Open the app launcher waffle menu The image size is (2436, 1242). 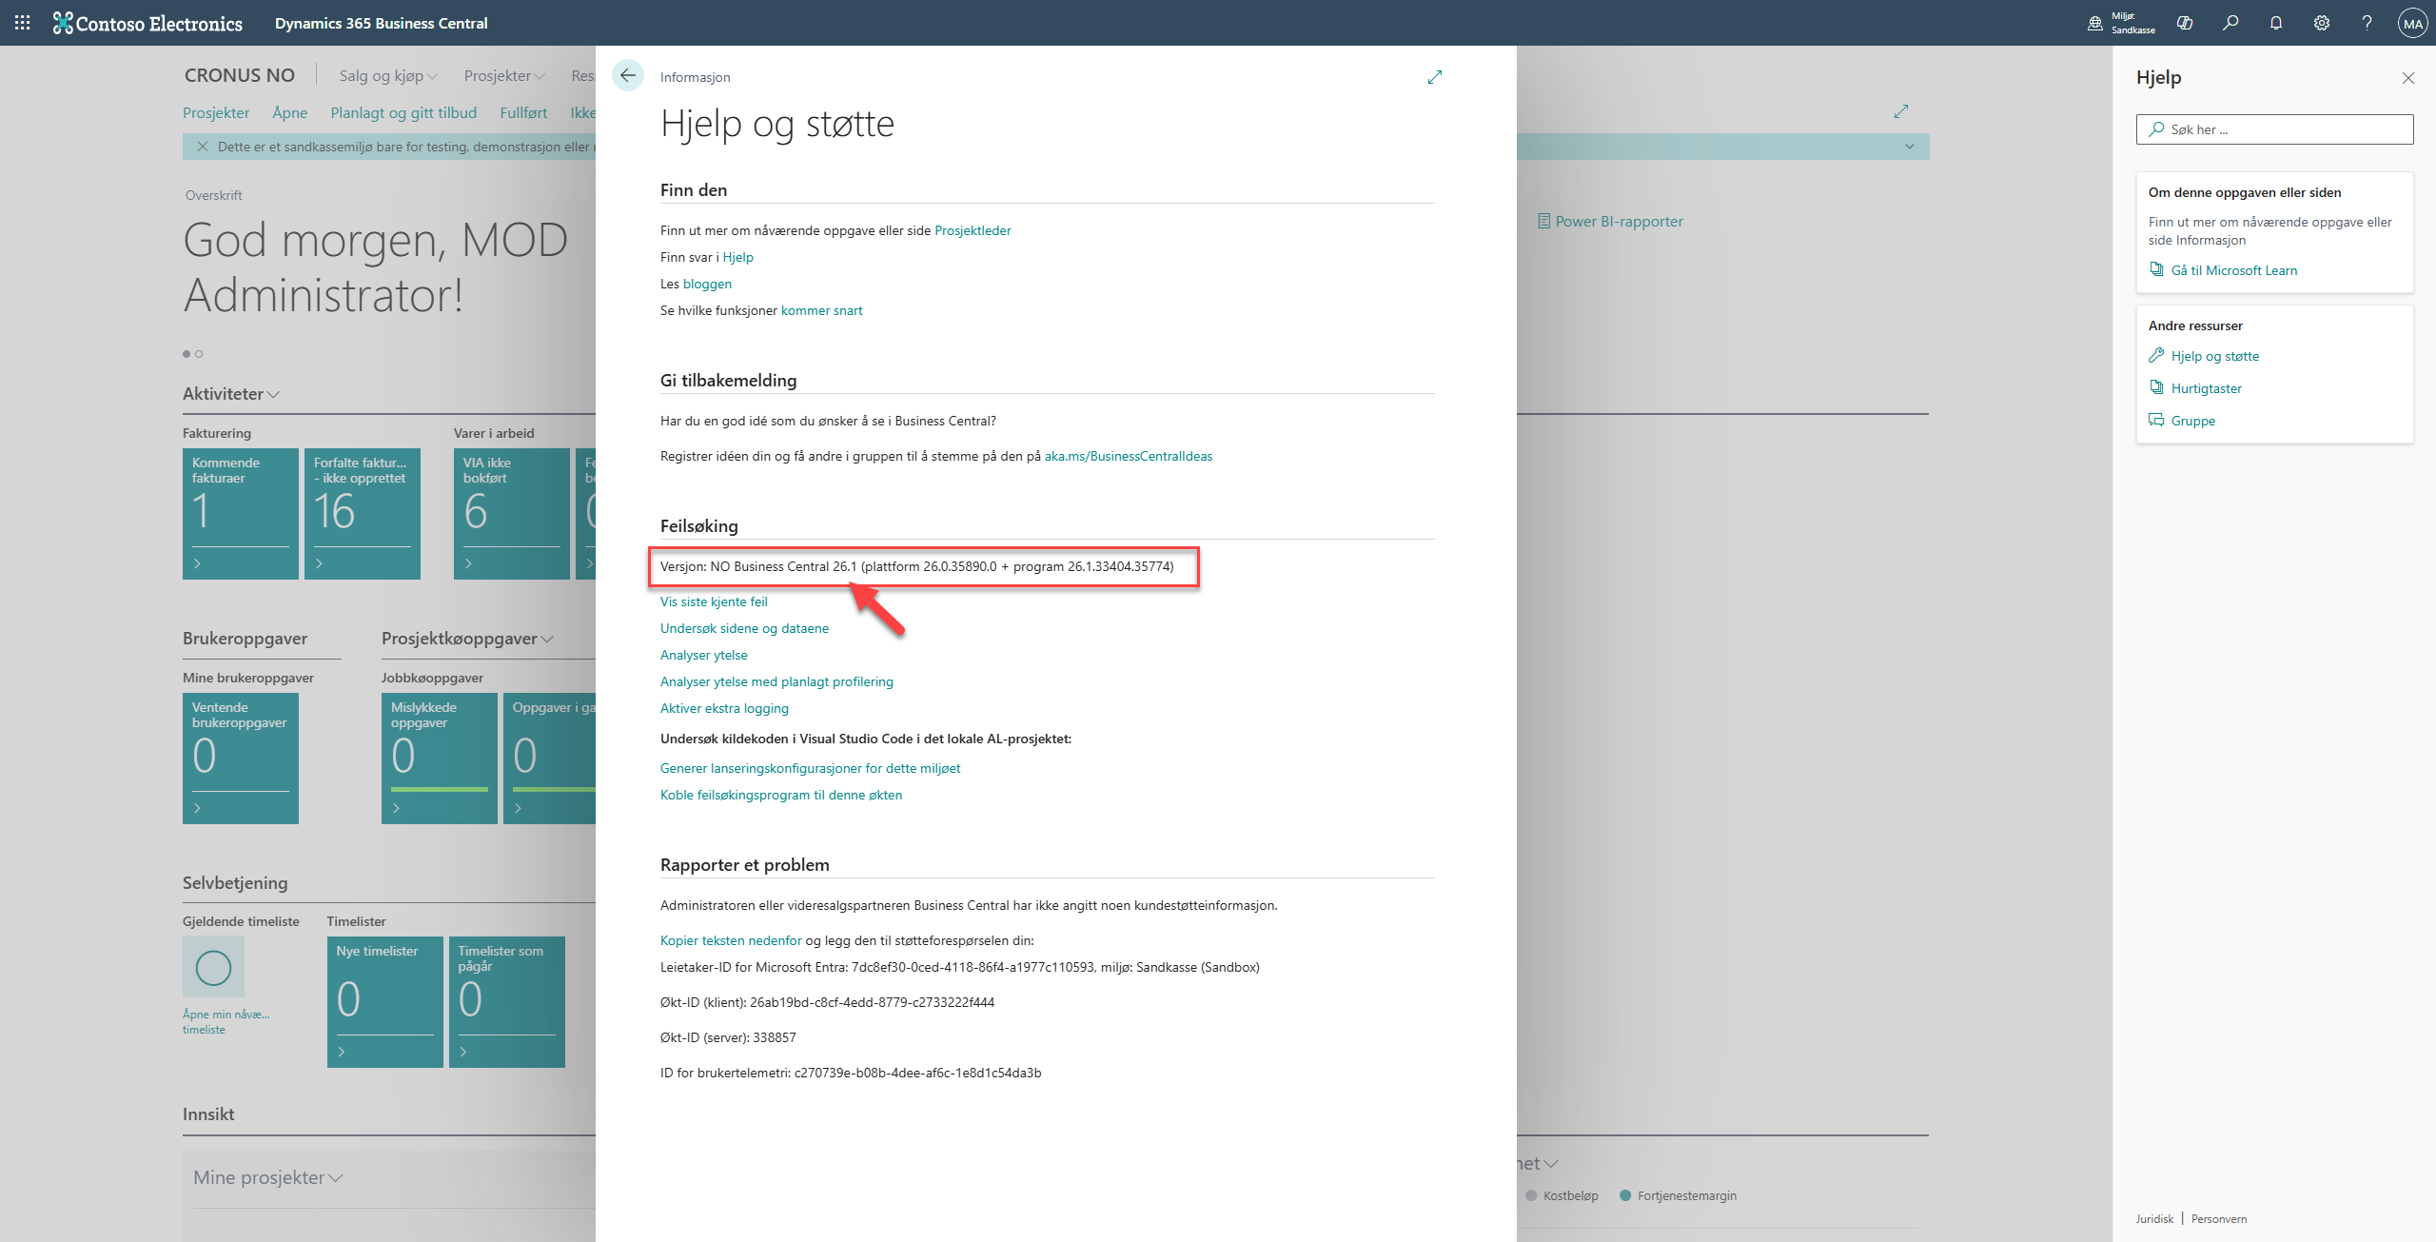click(x=23, y=23)
